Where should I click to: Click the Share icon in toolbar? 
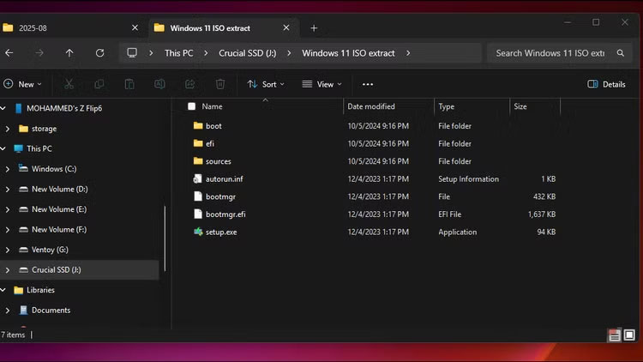pos(189,84)
